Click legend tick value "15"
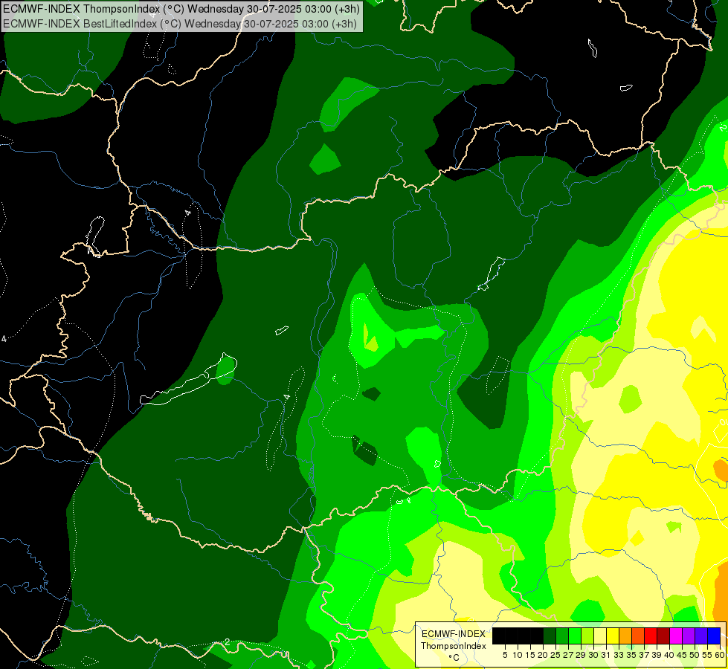 click(530, 655)
